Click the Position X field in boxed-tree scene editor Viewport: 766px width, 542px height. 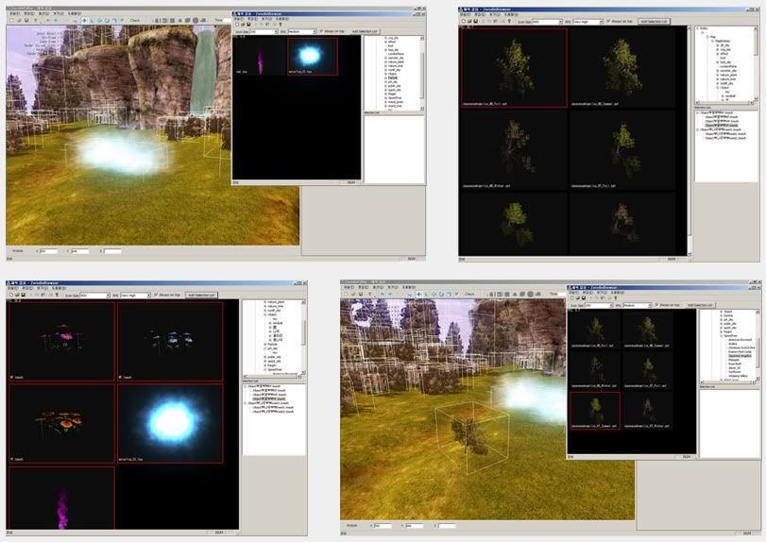pyautogui.click(x=383, y=526)
